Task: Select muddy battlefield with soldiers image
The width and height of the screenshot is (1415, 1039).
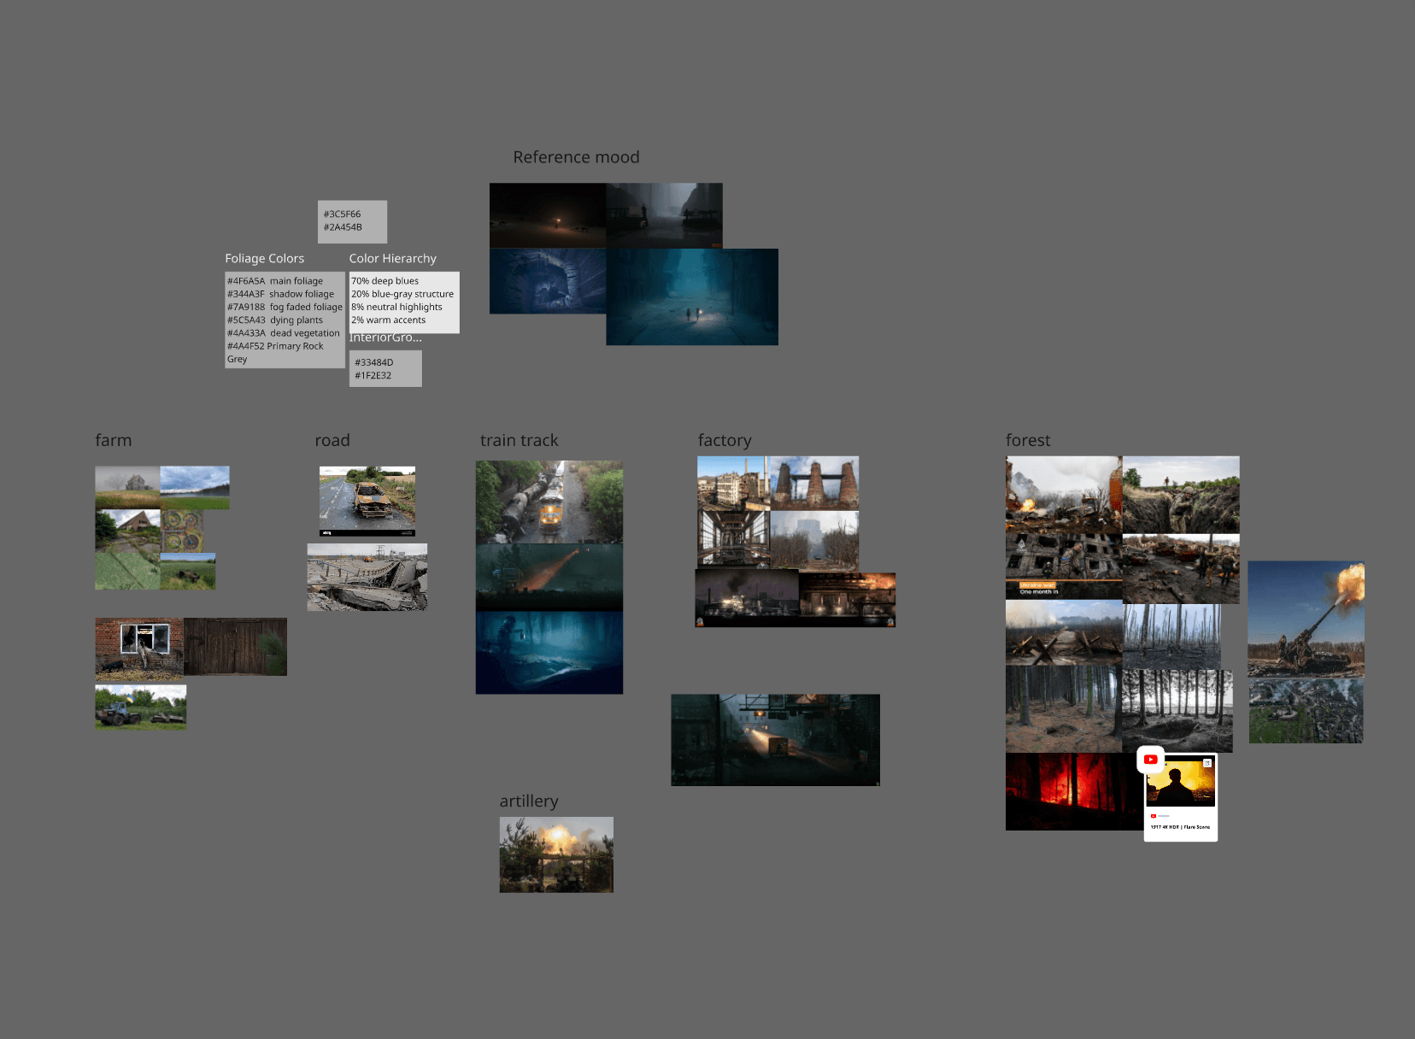Action: 1181,569
